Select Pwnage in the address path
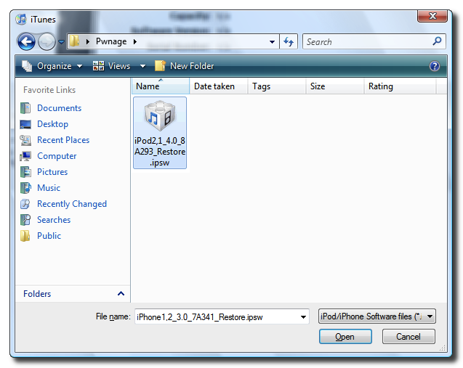463x368 pixels. (111, 41)
